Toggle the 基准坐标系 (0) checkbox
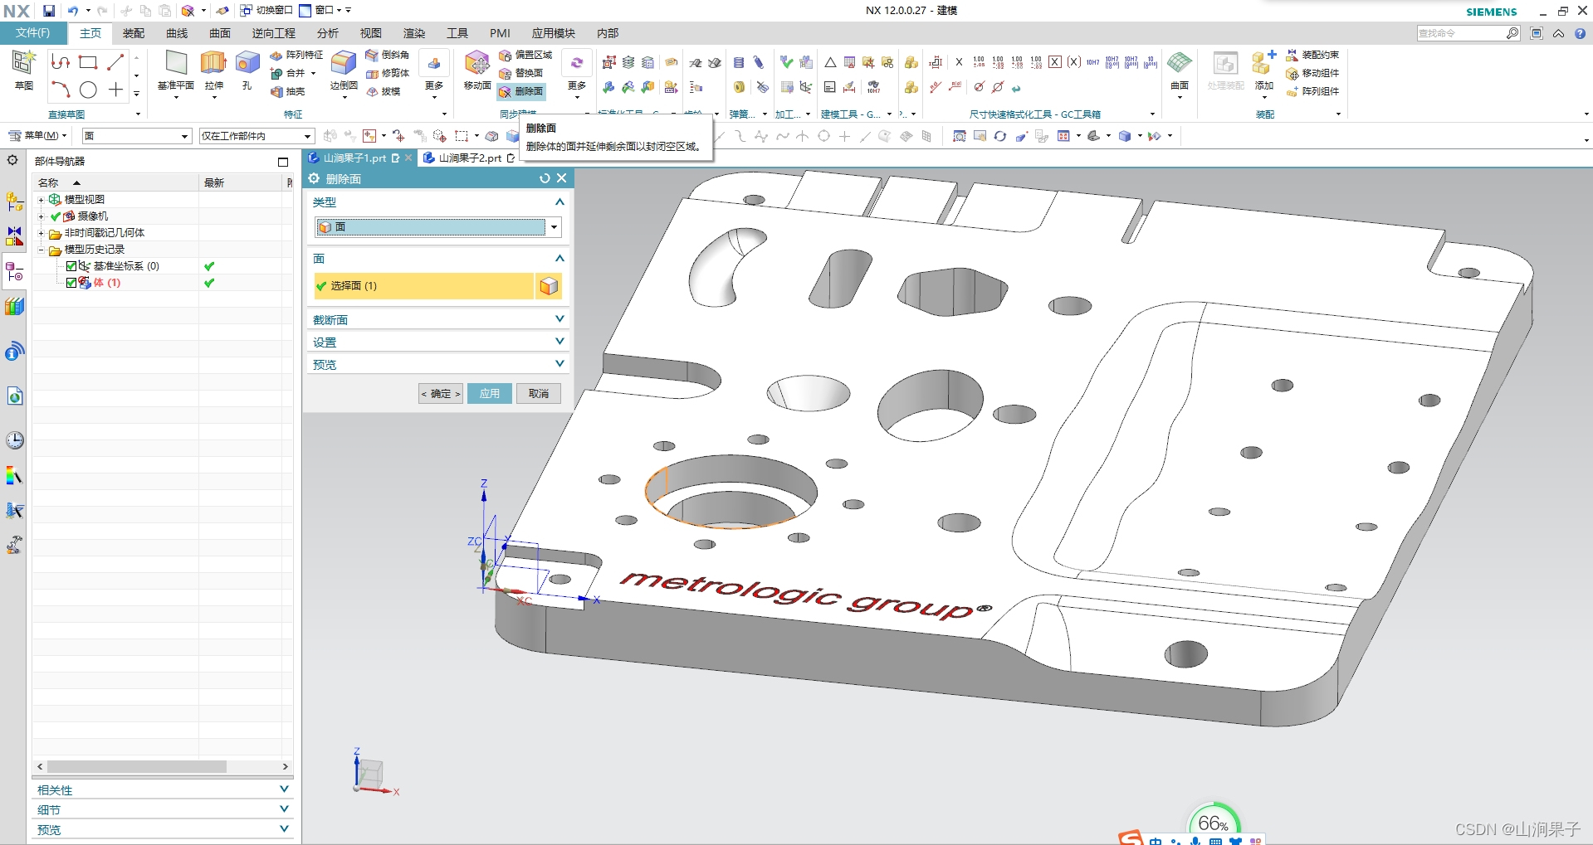 [71, 266]
